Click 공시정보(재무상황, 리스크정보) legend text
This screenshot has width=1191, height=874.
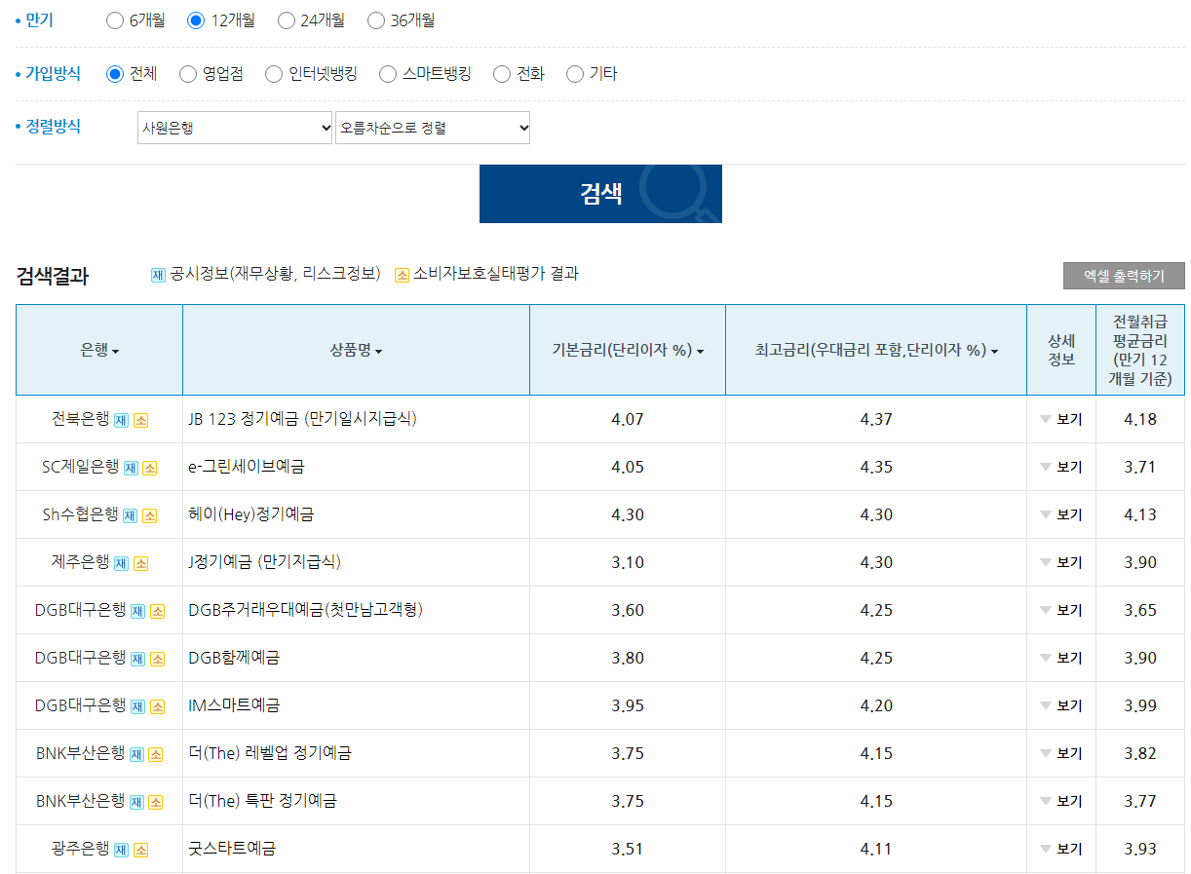pyautogui.click(x=275, y=274)
